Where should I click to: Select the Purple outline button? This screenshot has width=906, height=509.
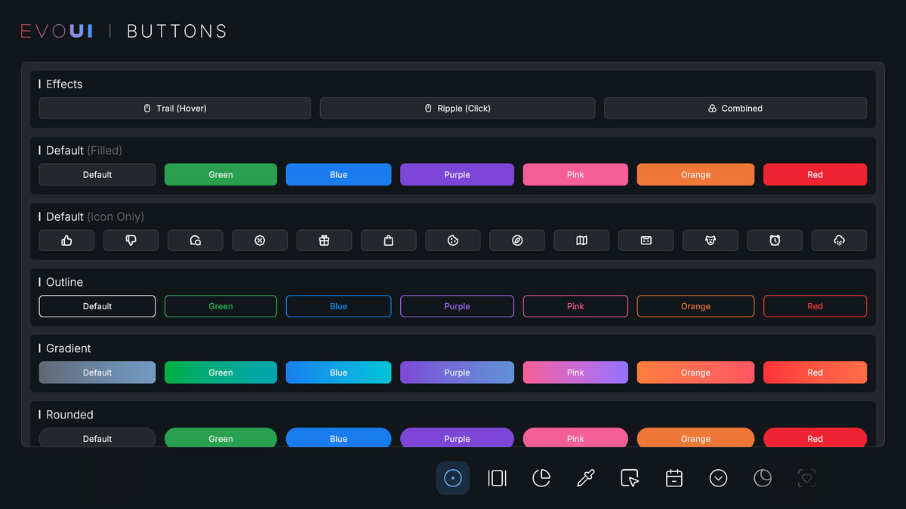click(457, 306)
